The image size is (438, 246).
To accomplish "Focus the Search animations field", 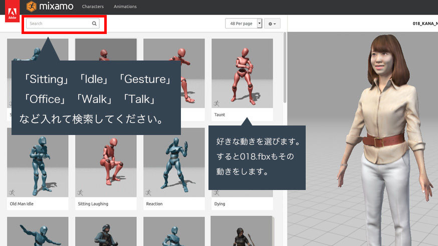I will pyautogui.click(x=63, y=23).
